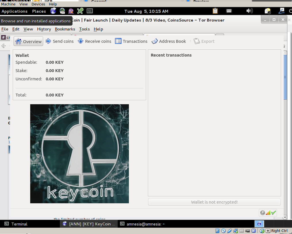Open the GNOME Applications menu
Image resolution: width=292 pixels, height=234 pixels.
coord(14,11)
